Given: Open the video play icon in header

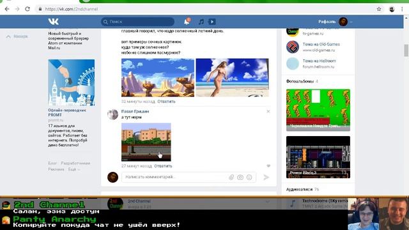Looking at the screenshot, I should (212, 22).
